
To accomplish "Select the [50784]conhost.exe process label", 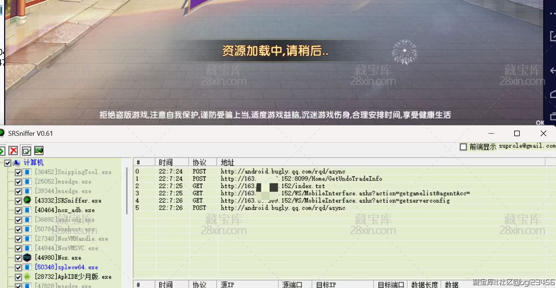I will coord(64,229).
